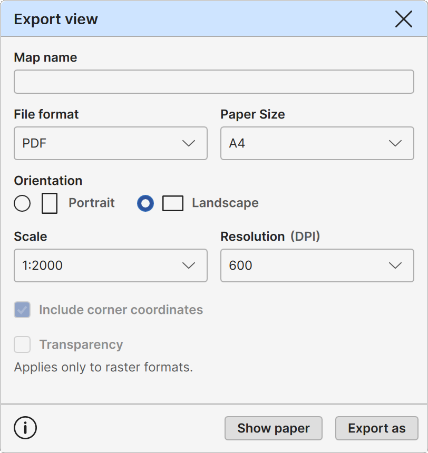Click the File format dropdown chevron
This screenshot has width=428, height=453.
coord(189,143)
